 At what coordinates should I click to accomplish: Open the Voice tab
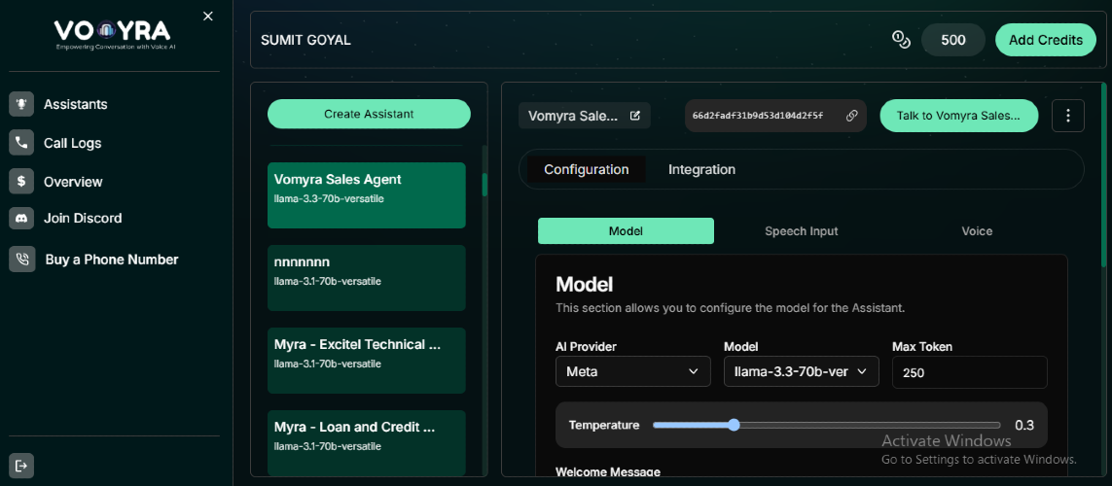click(977, 231)
